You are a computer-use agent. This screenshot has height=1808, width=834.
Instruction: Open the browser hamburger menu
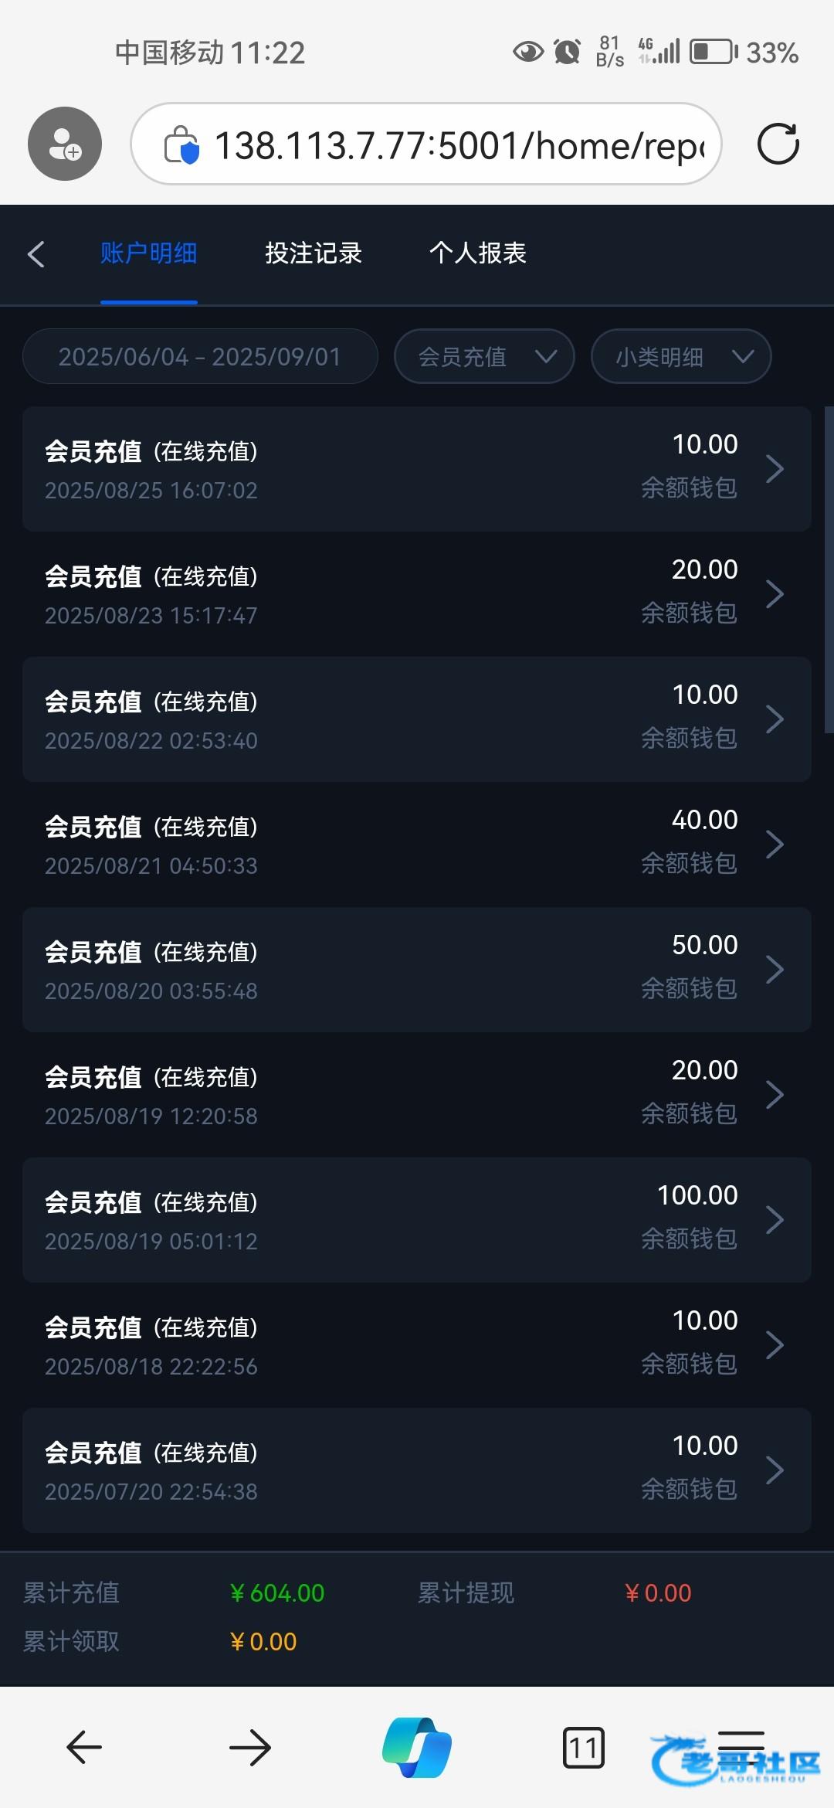pos(741,1745)
